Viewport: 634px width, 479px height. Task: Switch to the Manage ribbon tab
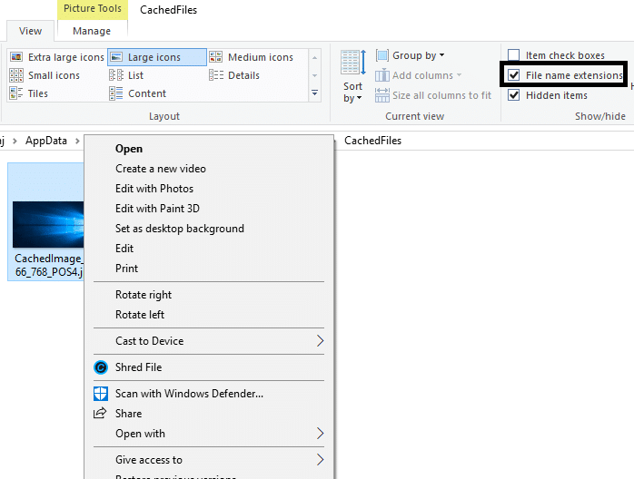(x=92, y=31)
